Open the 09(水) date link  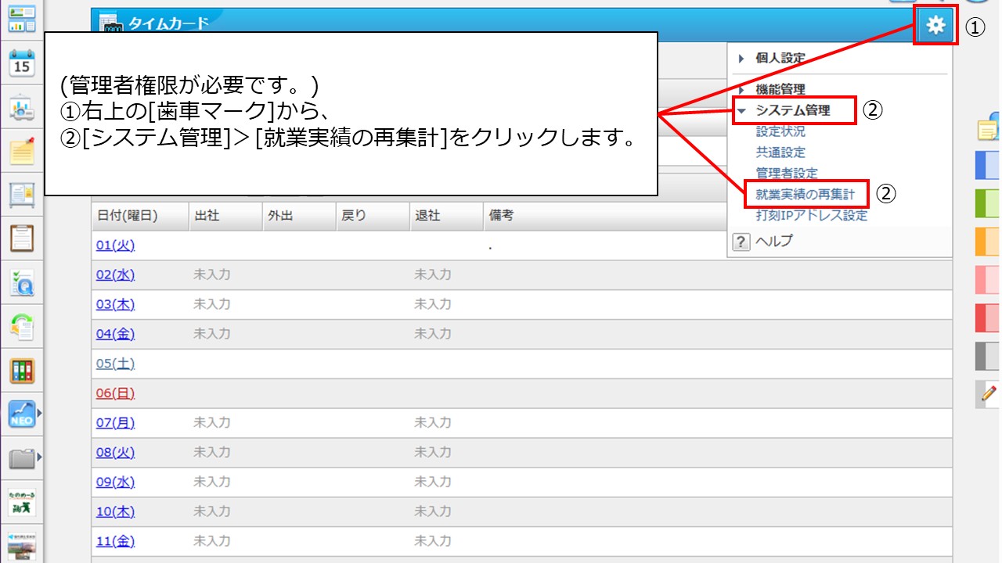(115, 482)
